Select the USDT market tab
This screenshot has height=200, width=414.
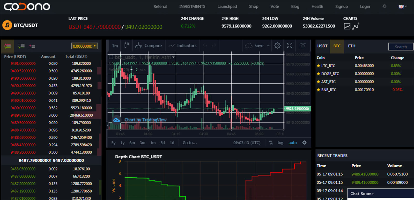point(322,46)
